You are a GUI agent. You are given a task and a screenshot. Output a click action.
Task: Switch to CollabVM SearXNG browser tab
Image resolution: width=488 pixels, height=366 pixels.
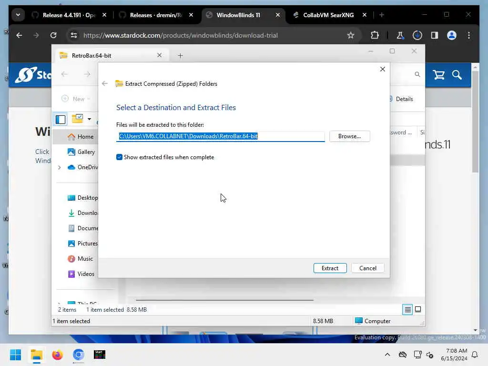[x=328, y=15]
